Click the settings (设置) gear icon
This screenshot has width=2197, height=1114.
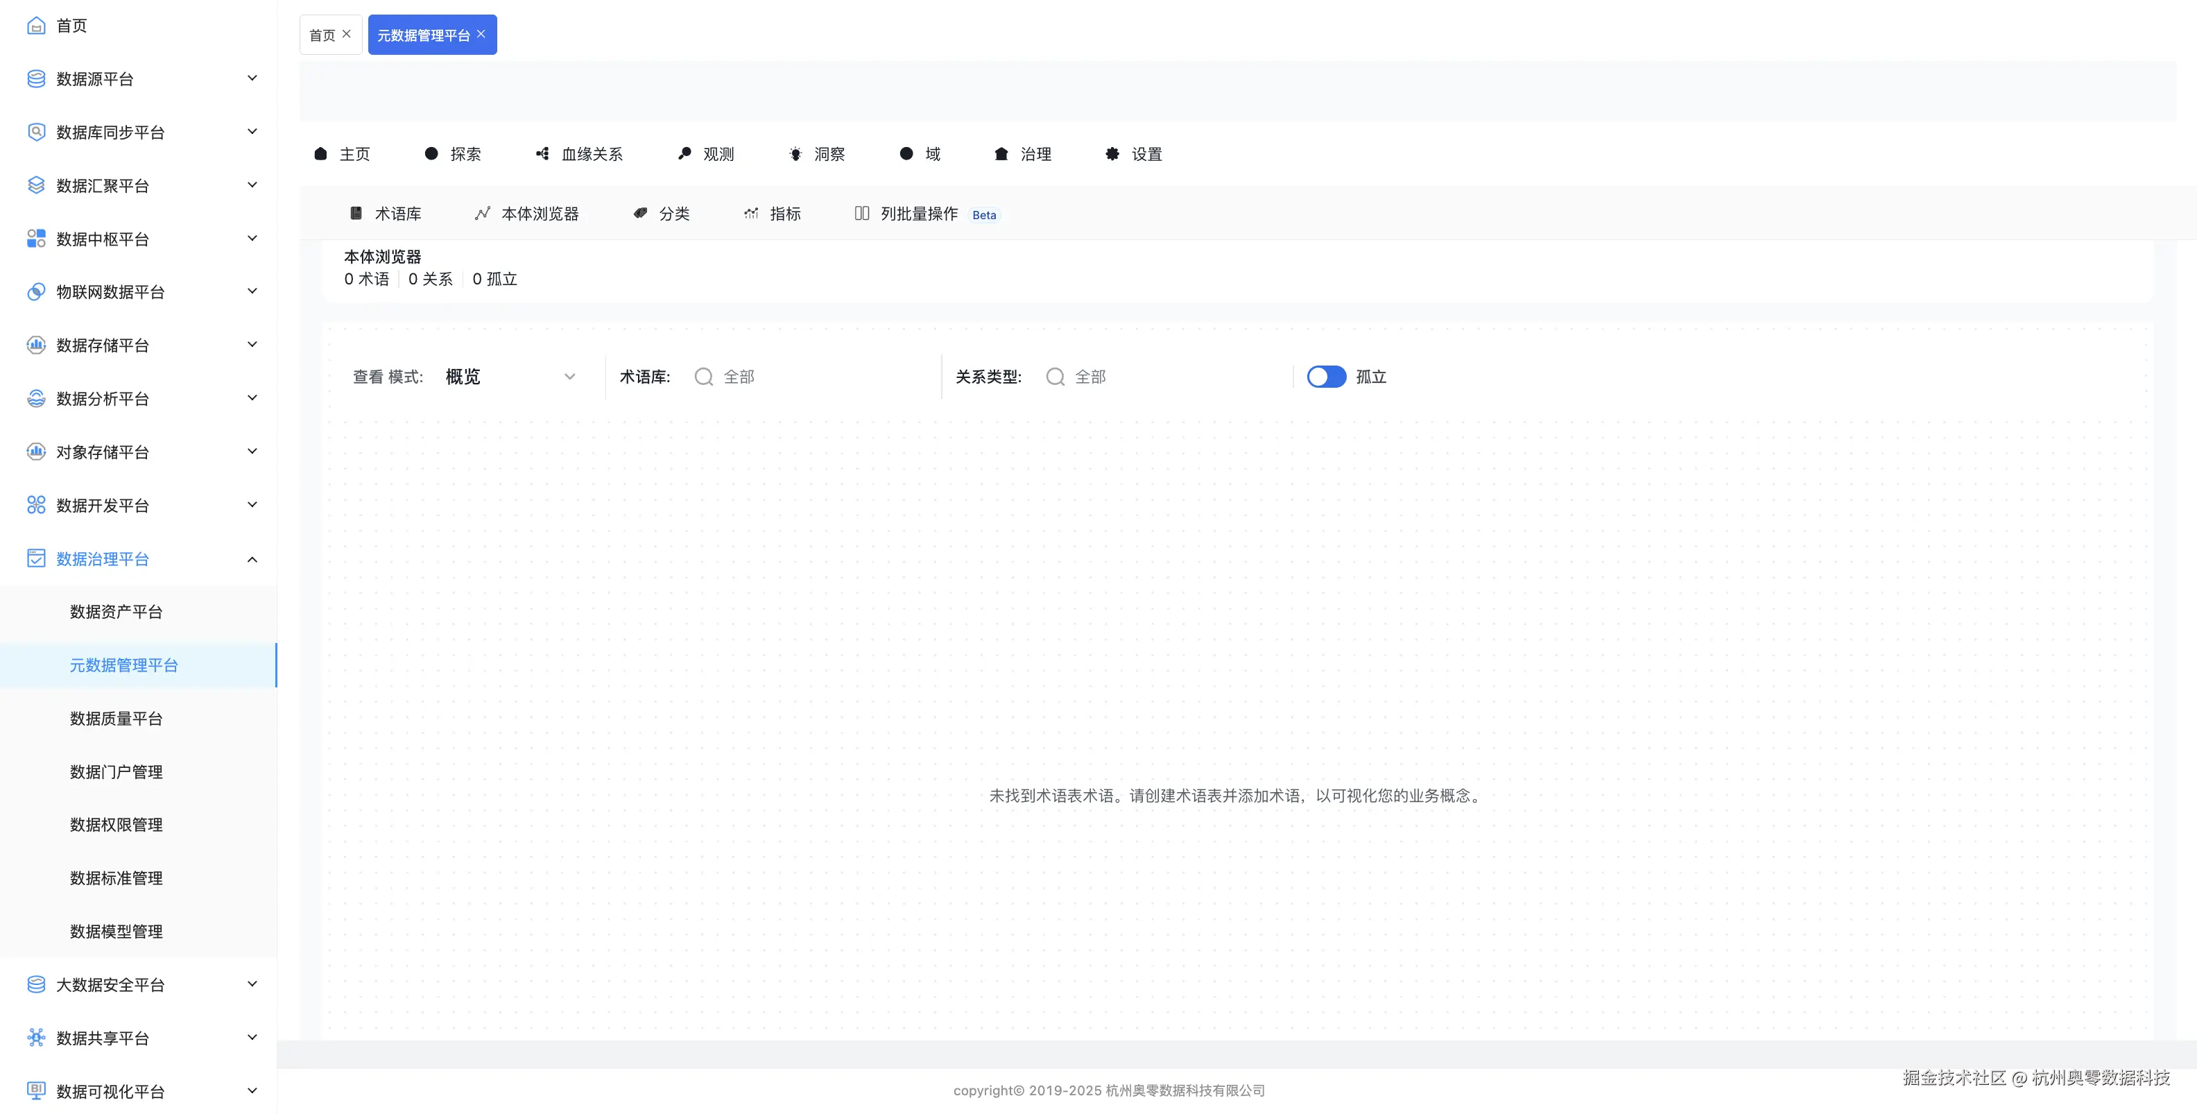click(x=1112, y=153)
